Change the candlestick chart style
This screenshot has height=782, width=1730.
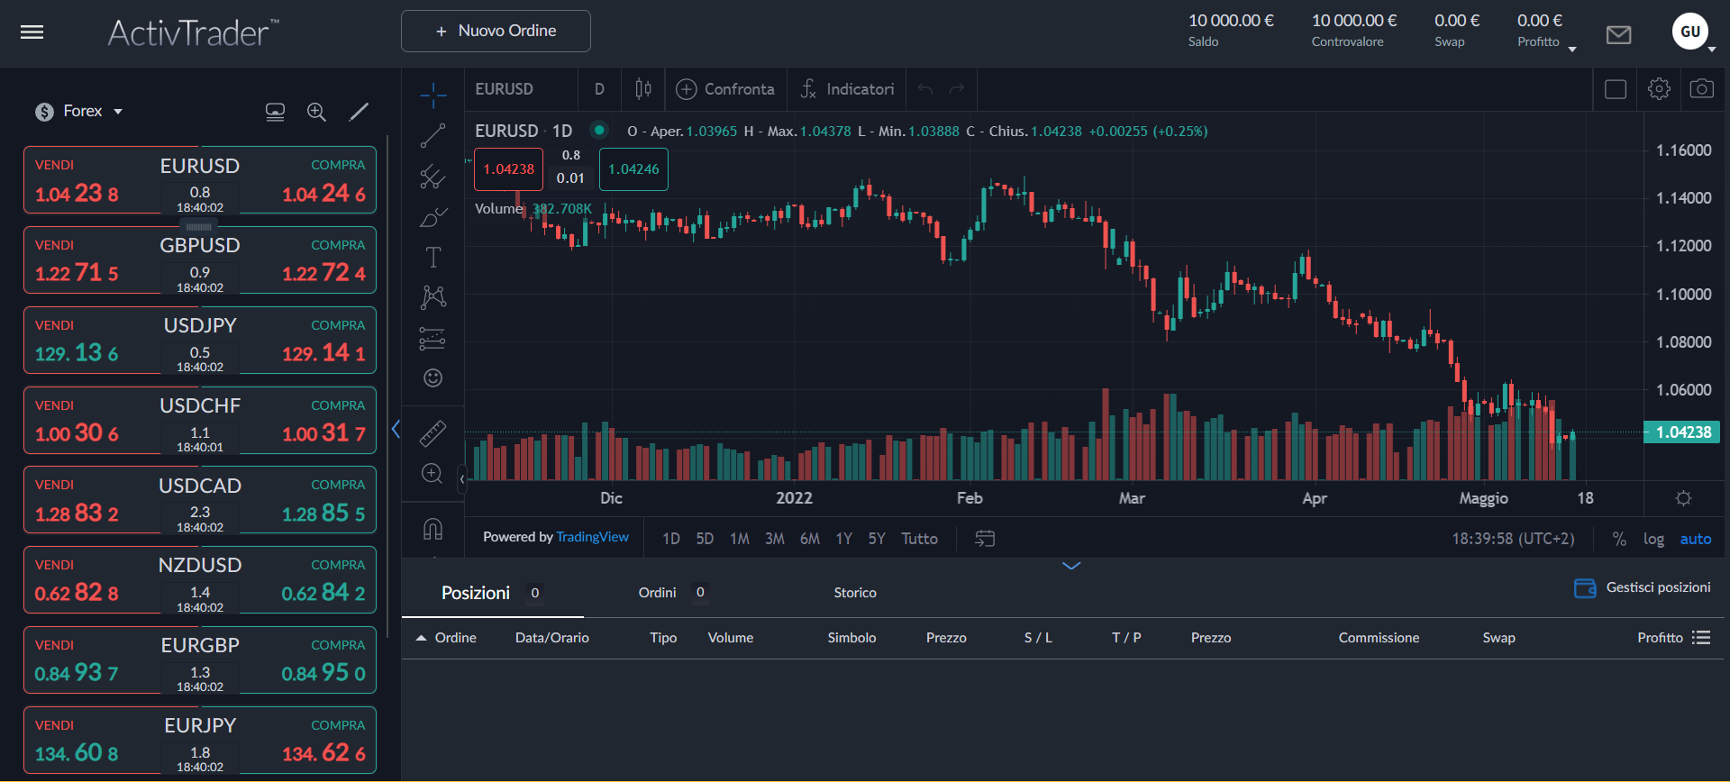coord(643,89)
